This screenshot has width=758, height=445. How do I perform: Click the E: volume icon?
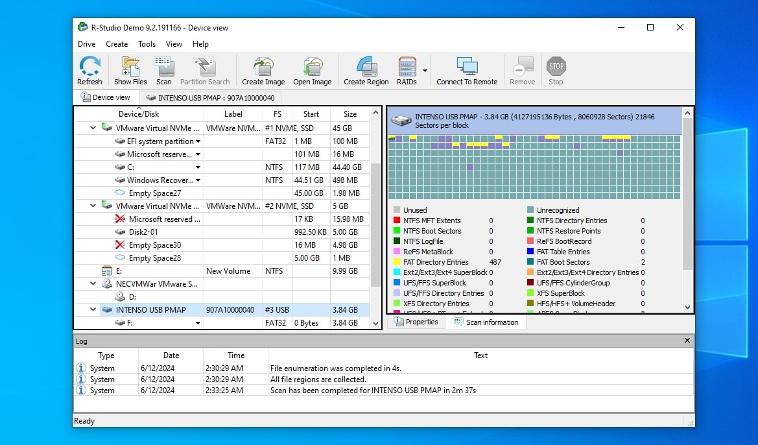point(107,271)
